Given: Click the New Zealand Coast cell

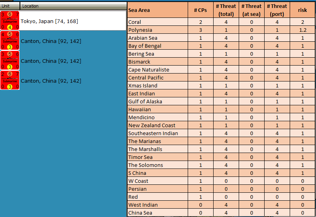Looking at the screenshot, I should click(x=157, y=125).
